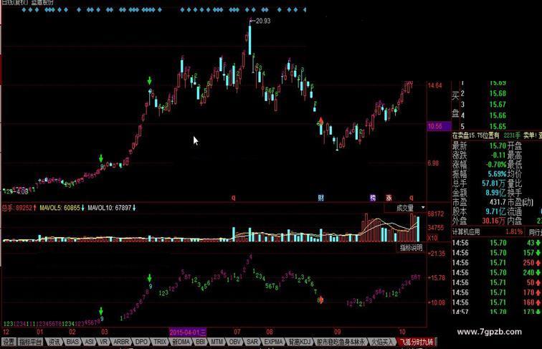Click the 09 month label on time axis
Screen dimensions: 542x349
click(x=338, y=332)
